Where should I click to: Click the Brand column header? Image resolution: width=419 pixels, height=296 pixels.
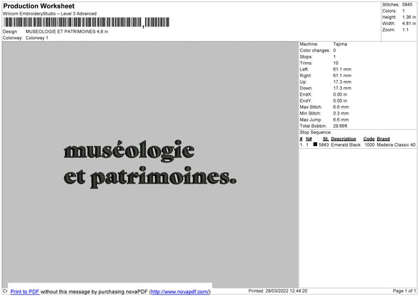tap(383, 138)
